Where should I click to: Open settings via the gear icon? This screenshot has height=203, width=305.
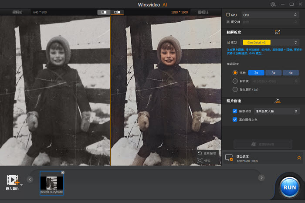[x=273, y=4]
